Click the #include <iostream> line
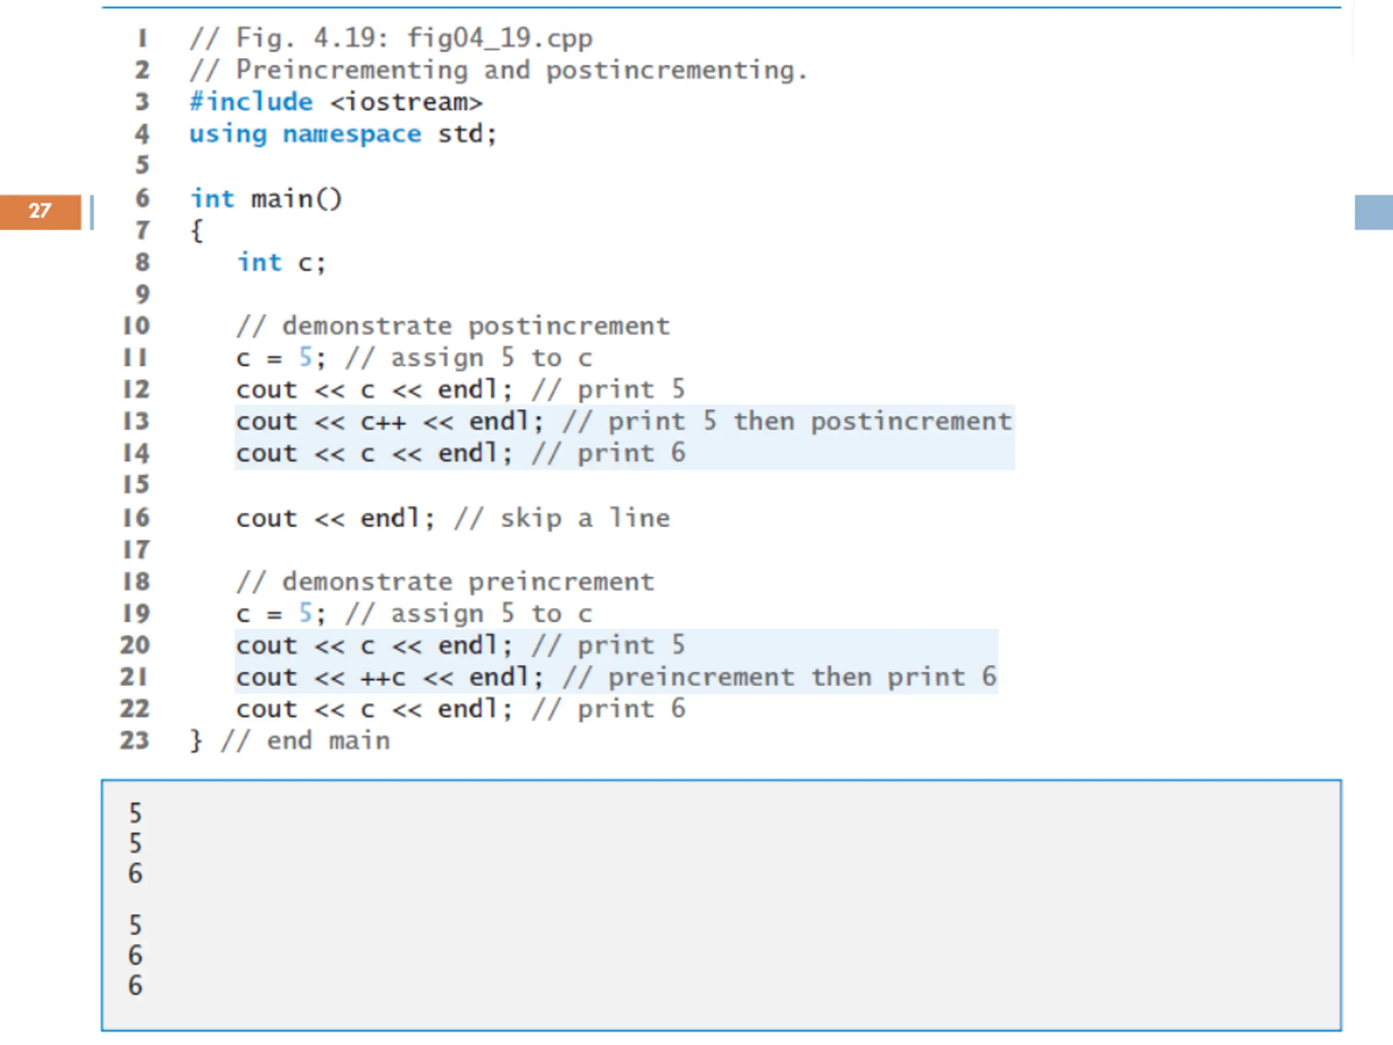1393x1045 pixels. (x=336, y=102)
